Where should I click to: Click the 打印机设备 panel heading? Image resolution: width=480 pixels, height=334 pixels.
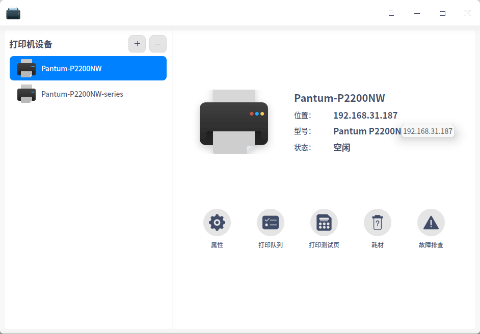click(x=31, y=44)
